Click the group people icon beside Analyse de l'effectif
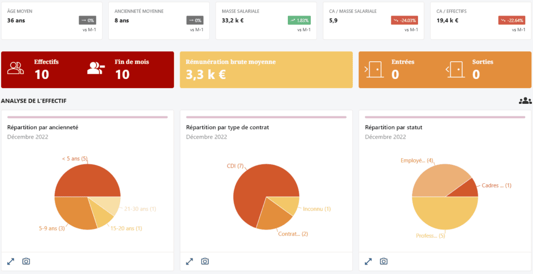The image size is (533, 274). (x=525, y=101)
